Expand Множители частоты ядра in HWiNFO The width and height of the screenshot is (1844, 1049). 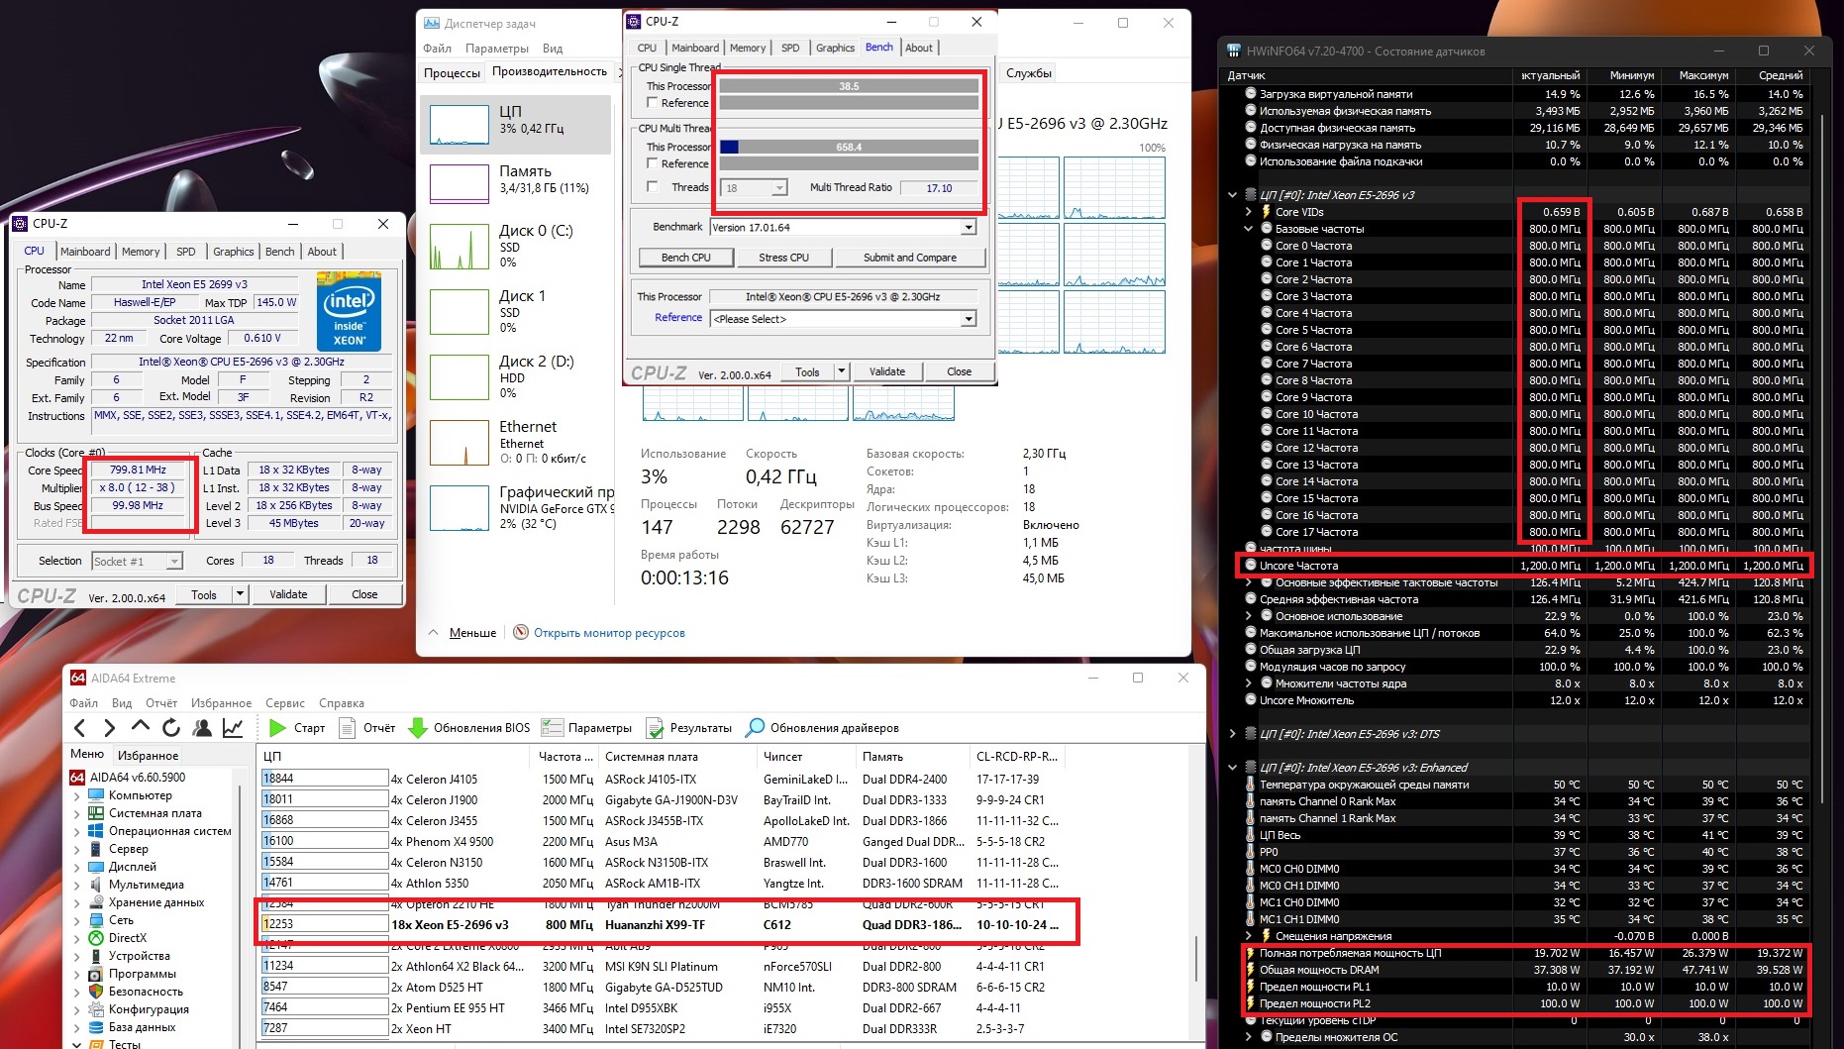point(1249,683)
